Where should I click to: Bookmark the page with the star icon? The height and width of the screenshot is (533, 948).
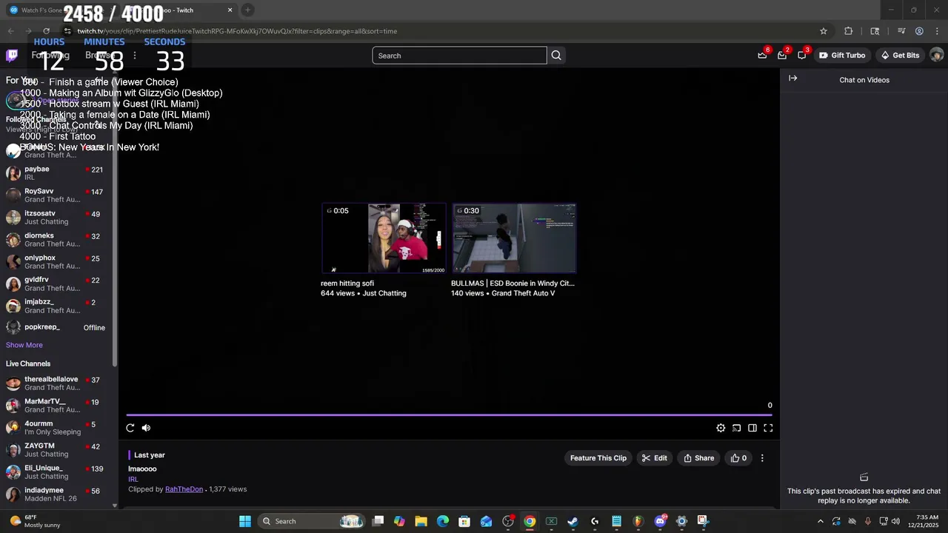click(x=824, y=31)
